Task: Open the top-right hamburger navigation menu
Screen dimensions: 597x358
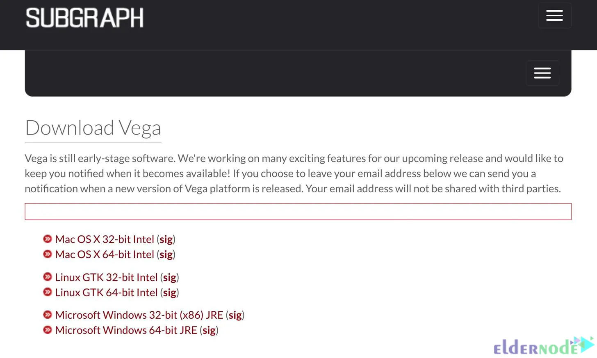Action: pos(554,15)
